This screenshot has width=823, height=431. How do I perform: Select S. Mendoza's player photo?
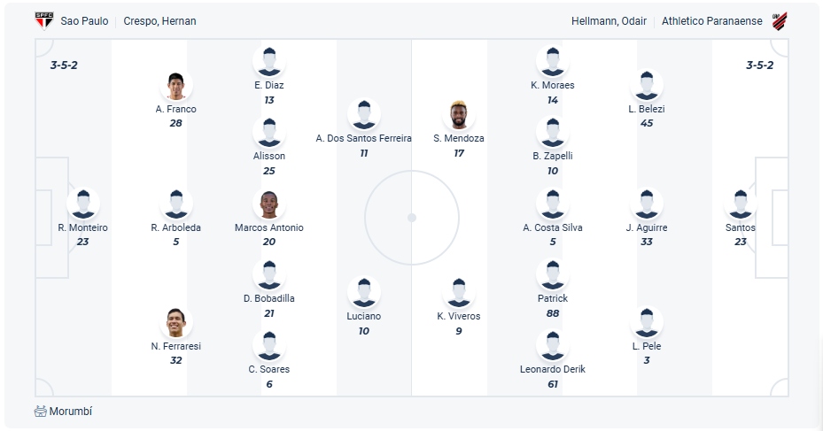click(459, 115)
